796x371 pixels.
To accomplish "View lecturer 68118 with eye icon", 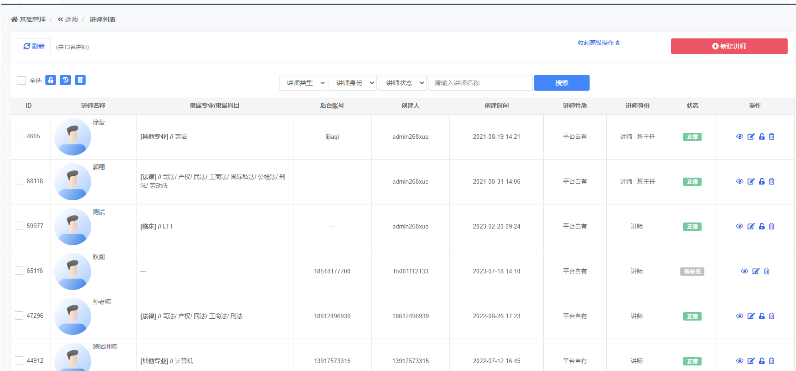I will 740,181.
